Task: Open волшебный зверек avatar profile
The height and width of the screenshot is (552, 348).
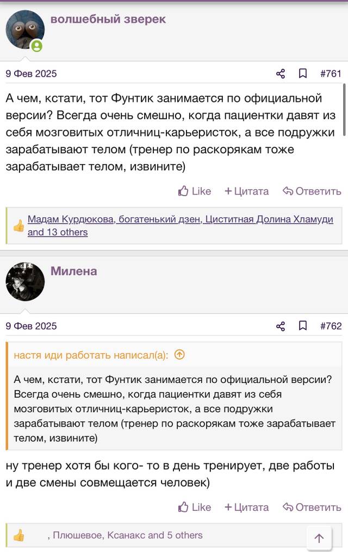Action: (x=25, y=30)
